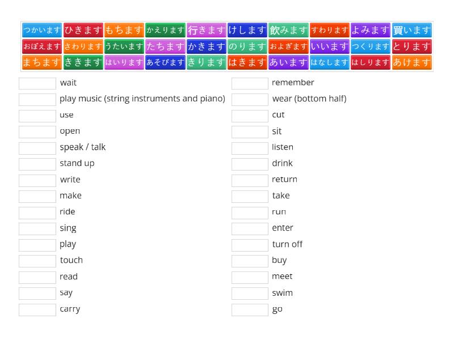Click the answer box next to wait

[x=37, y=83]
